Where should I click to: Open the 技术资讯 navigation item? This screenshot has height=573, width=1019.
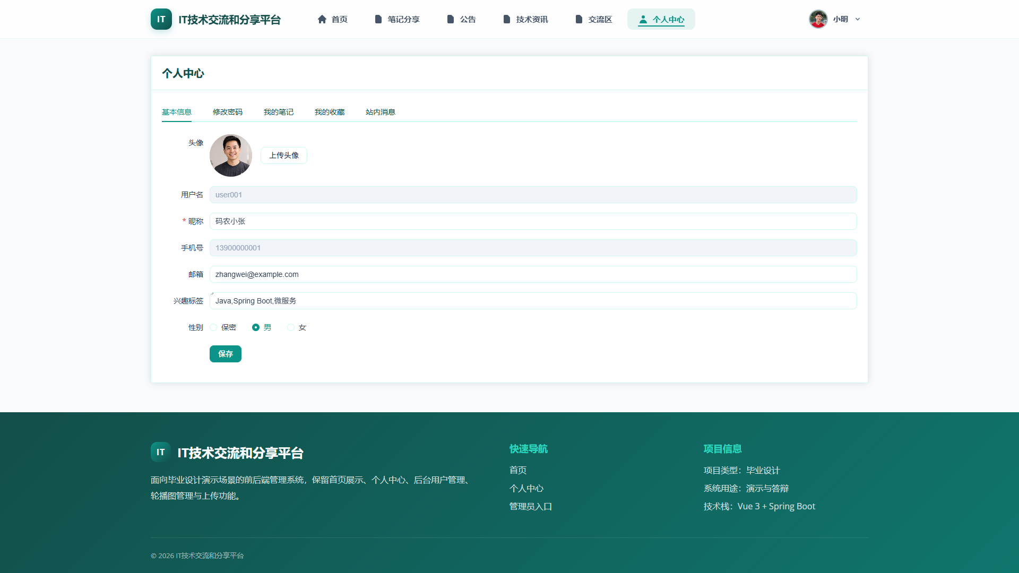[x=526, y=19]
